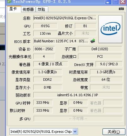This screenshot has height=136, width=127.
Task: Click the 显存类型 field showing DDR2
Action: pyautogui.click(x=48, y=80)
